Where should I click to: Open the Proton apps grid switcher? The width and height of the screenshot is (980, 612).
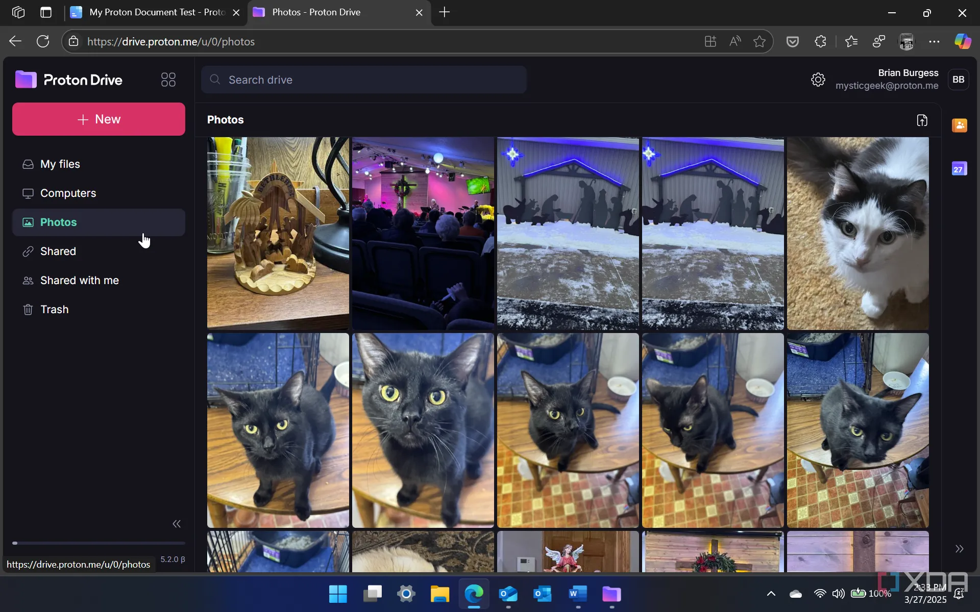pos(168,80)
